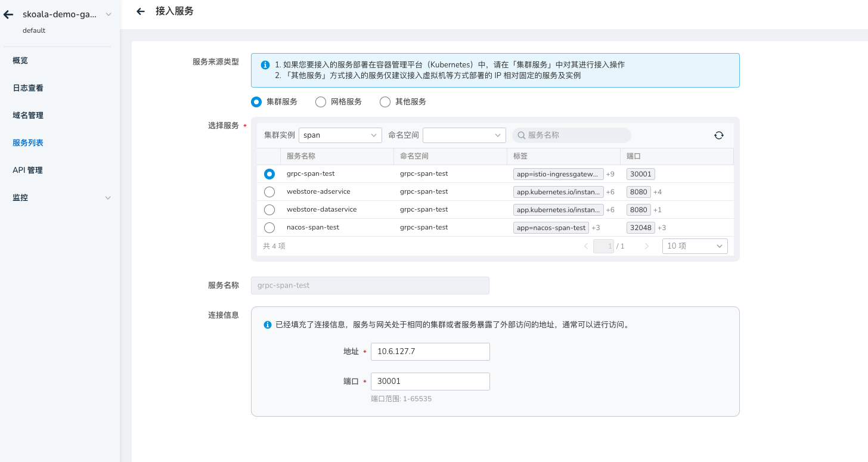Open the 集群实例 span dropdown

340,135
